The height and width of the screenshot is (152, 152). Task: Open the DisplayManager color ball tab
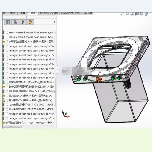pos(30,22)
